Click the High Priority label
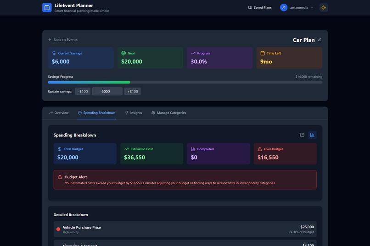This screenshot has height=246, width=370. tap(71, 232)
